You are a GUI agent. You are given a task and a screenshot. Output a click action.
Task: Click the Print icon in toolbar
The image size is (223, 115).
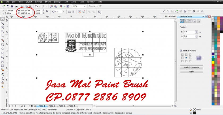16,6
